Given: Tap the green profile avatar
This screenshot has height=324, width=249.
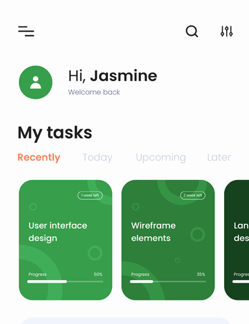Looking at the screenshot, I should coord(36,83).
